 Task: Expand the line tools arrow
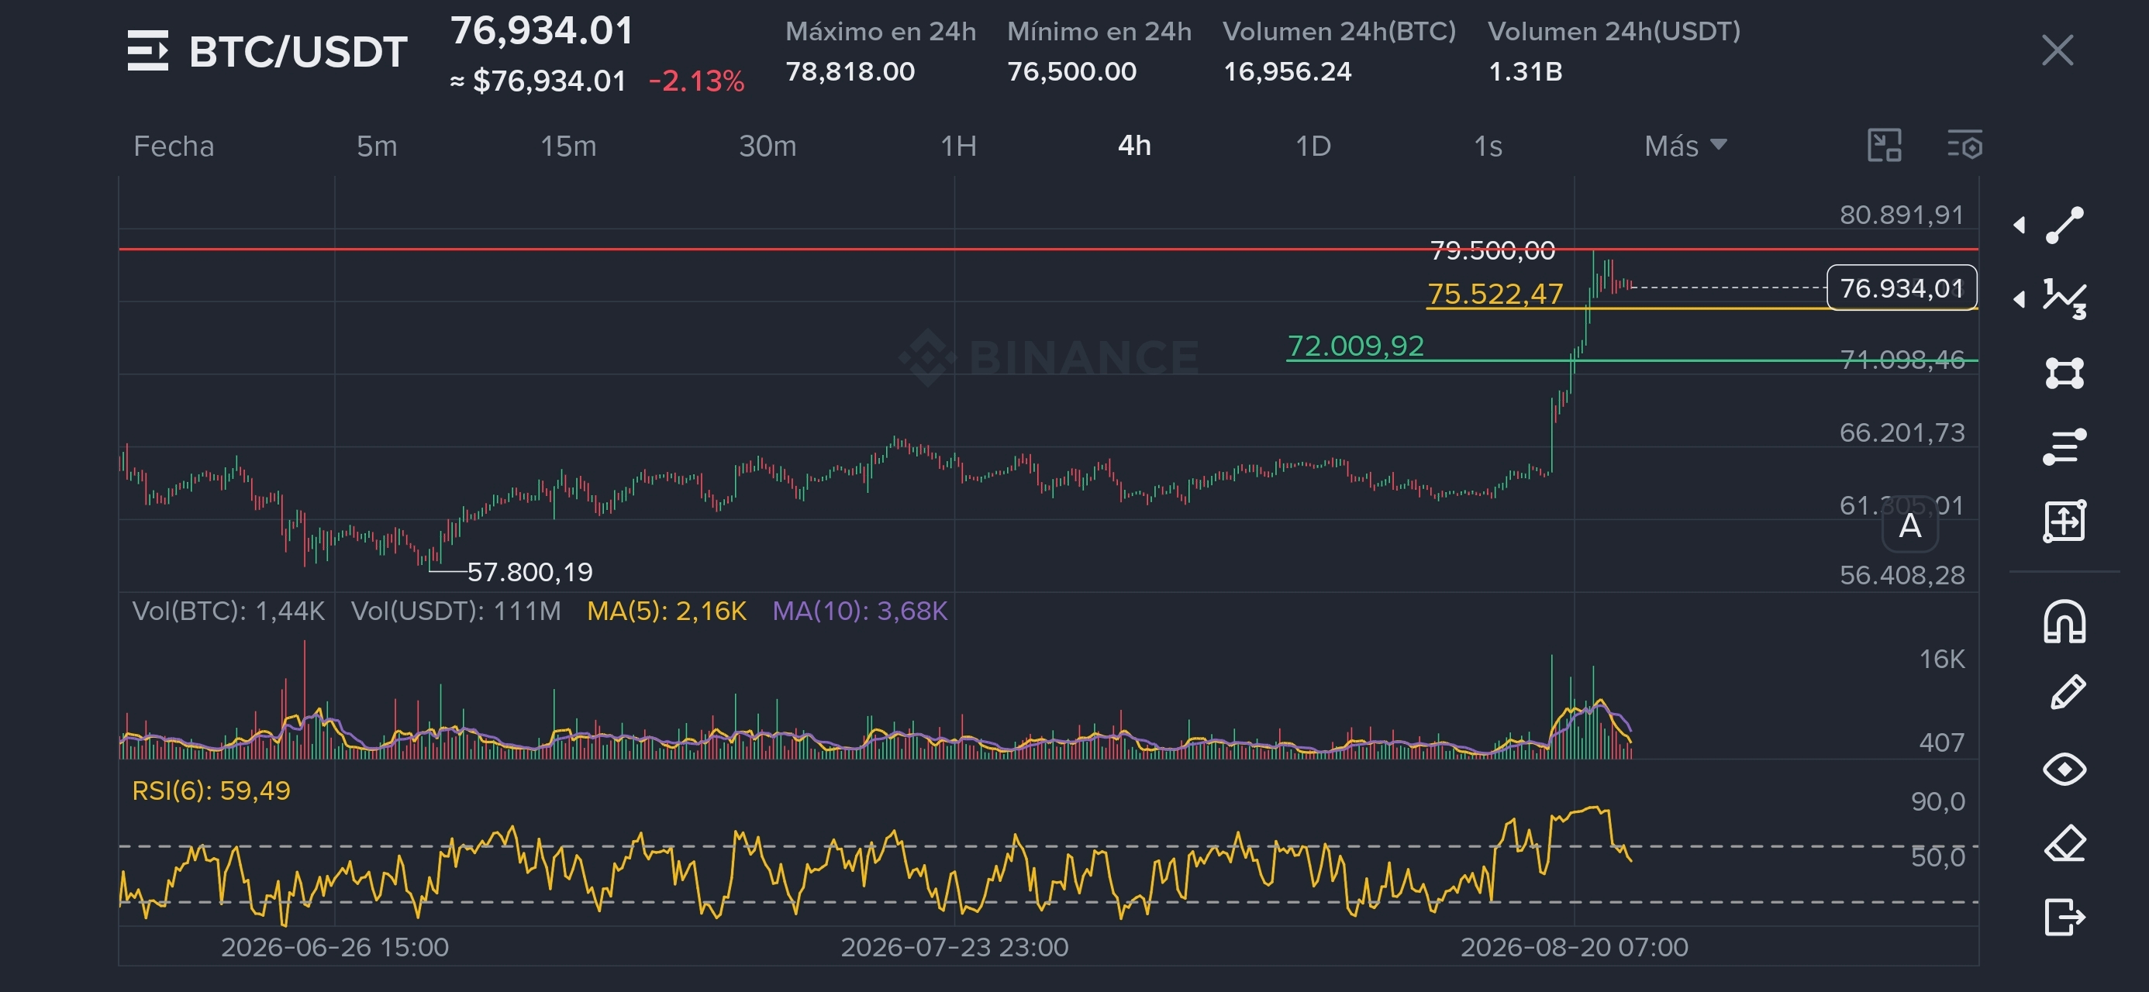[2020, 226]
